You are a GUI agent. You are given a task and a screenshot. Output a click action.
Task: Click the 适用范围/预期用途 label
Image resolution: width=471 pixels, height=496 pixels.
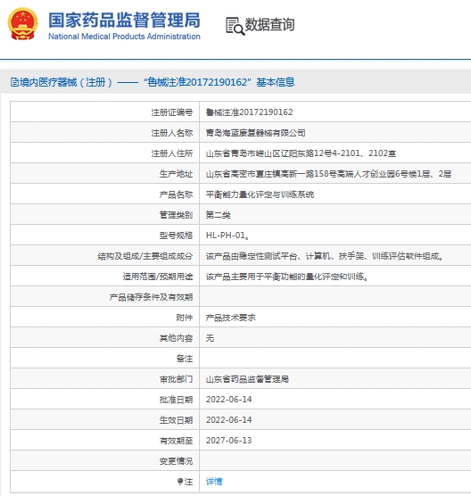point(158,277)
